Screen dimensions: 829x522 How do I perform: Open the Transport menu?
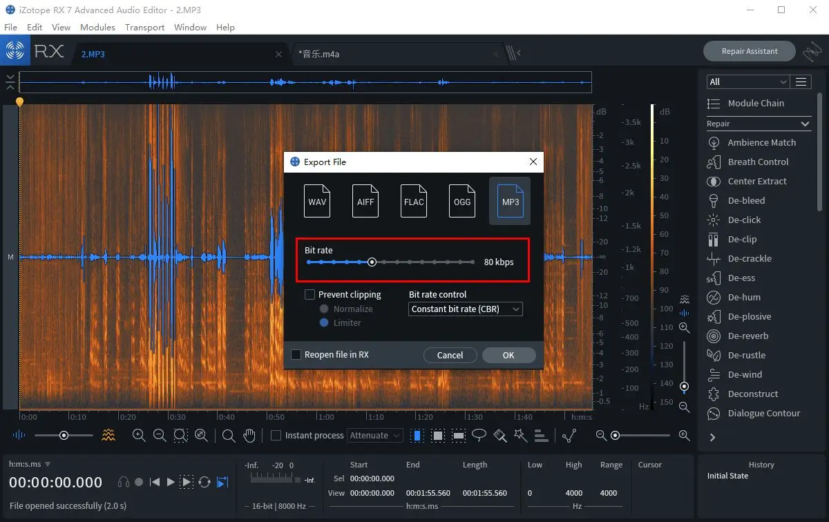pos(144,27)
